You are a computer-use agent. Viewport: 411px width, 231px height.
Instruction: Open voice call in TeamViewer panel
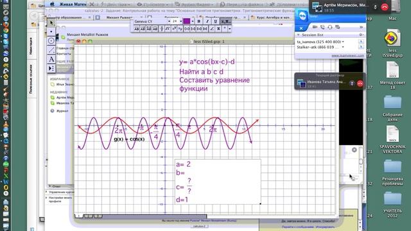322,27
